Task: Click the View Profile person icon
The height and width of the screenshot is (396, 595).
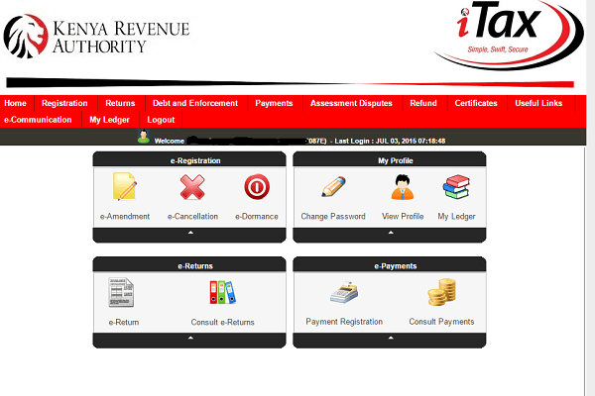Action: coord(403,187)
